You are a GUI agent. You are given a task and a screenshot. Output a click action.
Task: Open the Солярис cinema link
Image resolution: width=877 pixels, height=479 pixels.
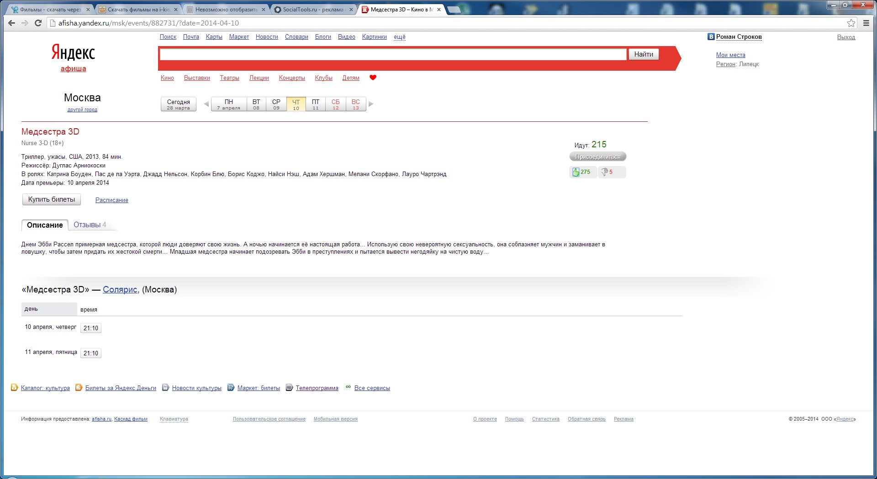point(120,290)
